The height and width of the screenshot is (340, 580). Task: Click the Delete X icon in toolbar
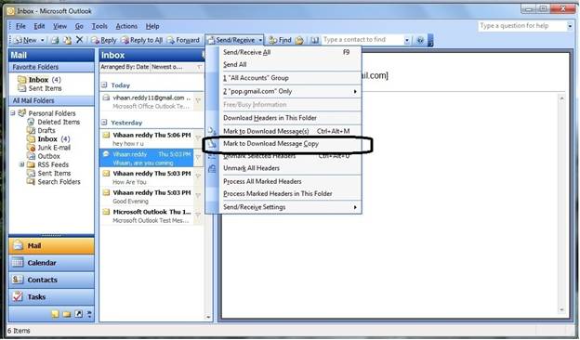[79, 40]
